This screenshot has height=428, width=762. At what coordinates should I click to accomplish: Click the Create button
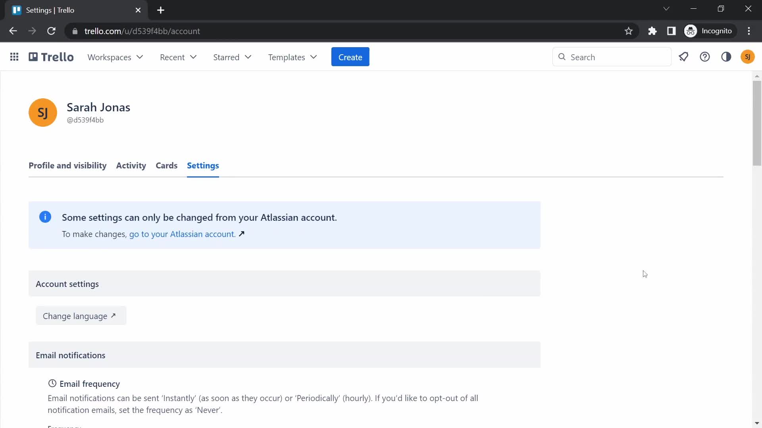350,57
